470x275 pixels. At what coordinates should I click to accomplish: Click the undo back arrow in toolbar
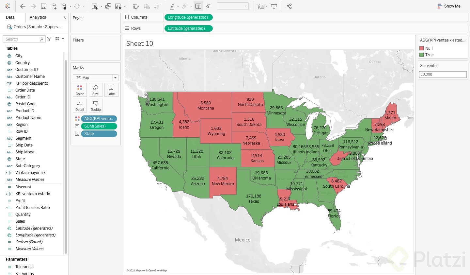point(23,6)
